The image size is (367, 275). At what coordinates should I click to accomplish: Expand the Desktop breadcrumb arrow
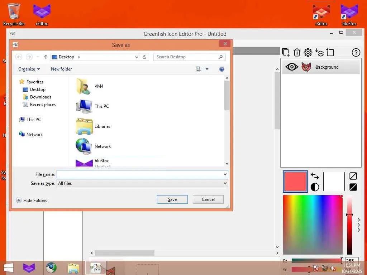pyautogui.click(x=79, y=57)
